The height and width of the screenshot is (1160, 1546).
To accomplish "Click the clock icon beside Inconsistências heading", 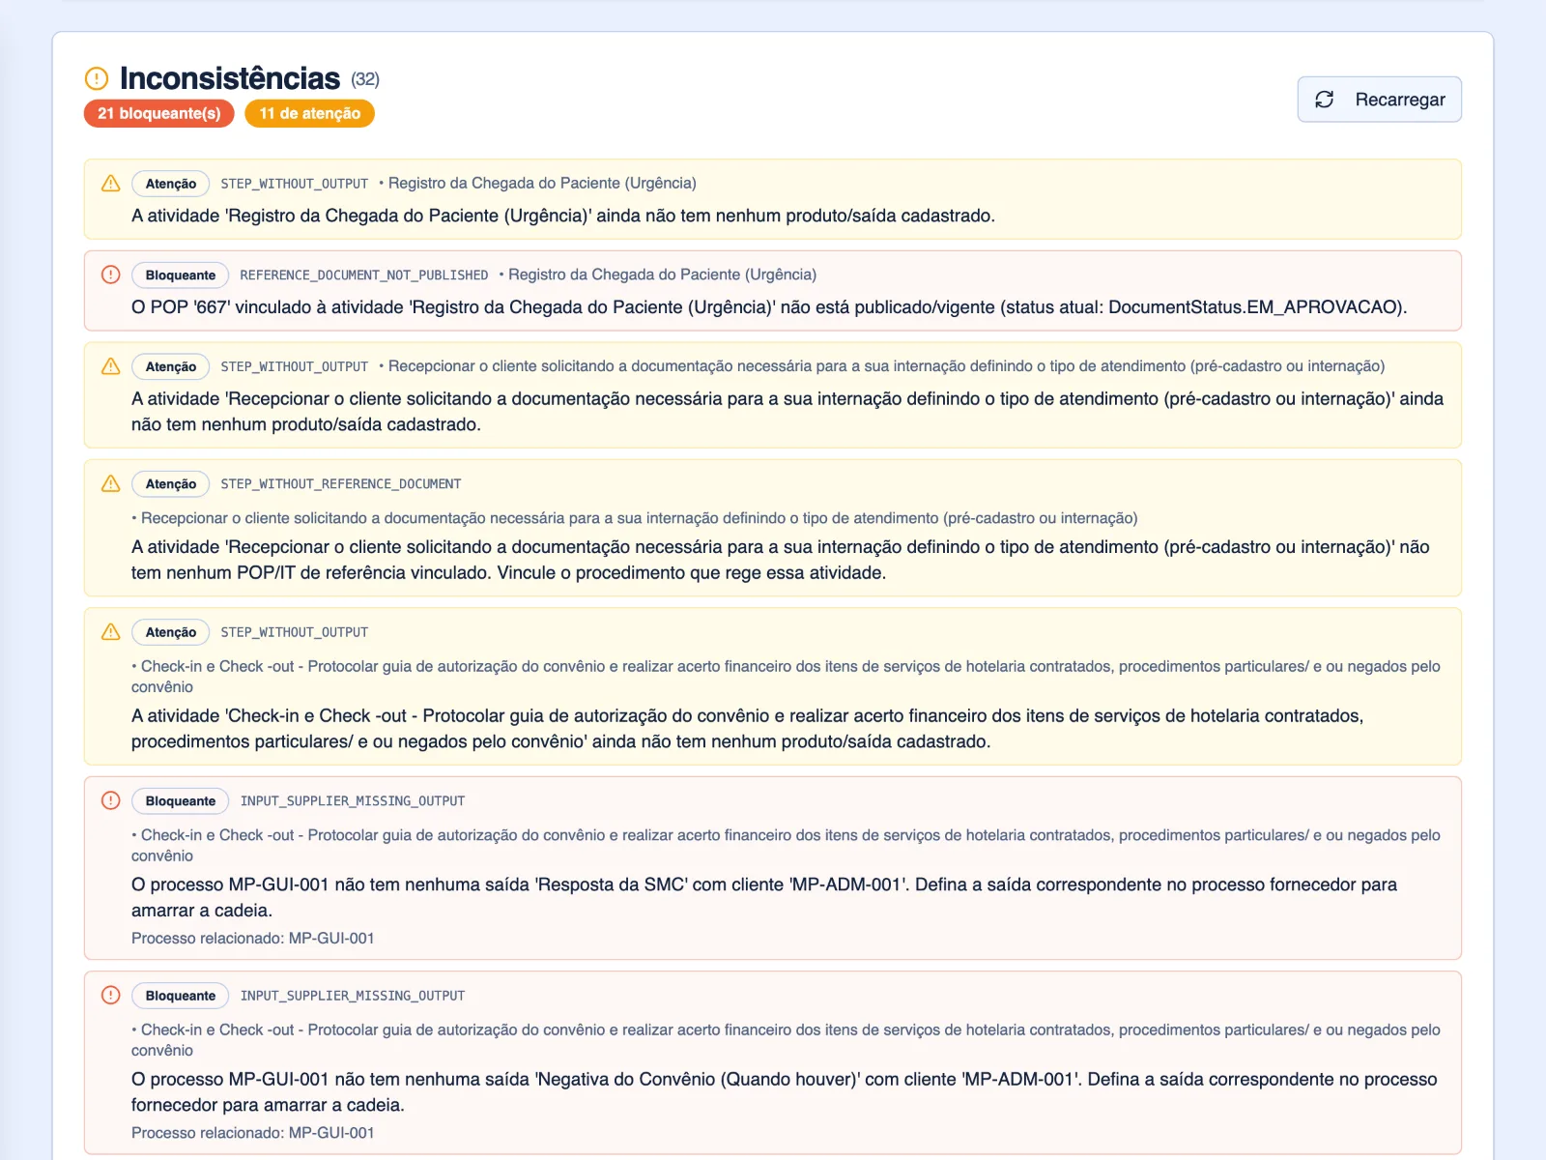I will [x=97, y=78].
